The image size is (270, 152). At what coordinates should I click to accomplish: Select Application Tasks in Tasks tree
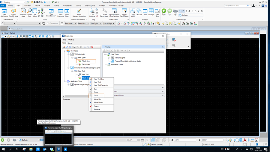click(117, 65)
